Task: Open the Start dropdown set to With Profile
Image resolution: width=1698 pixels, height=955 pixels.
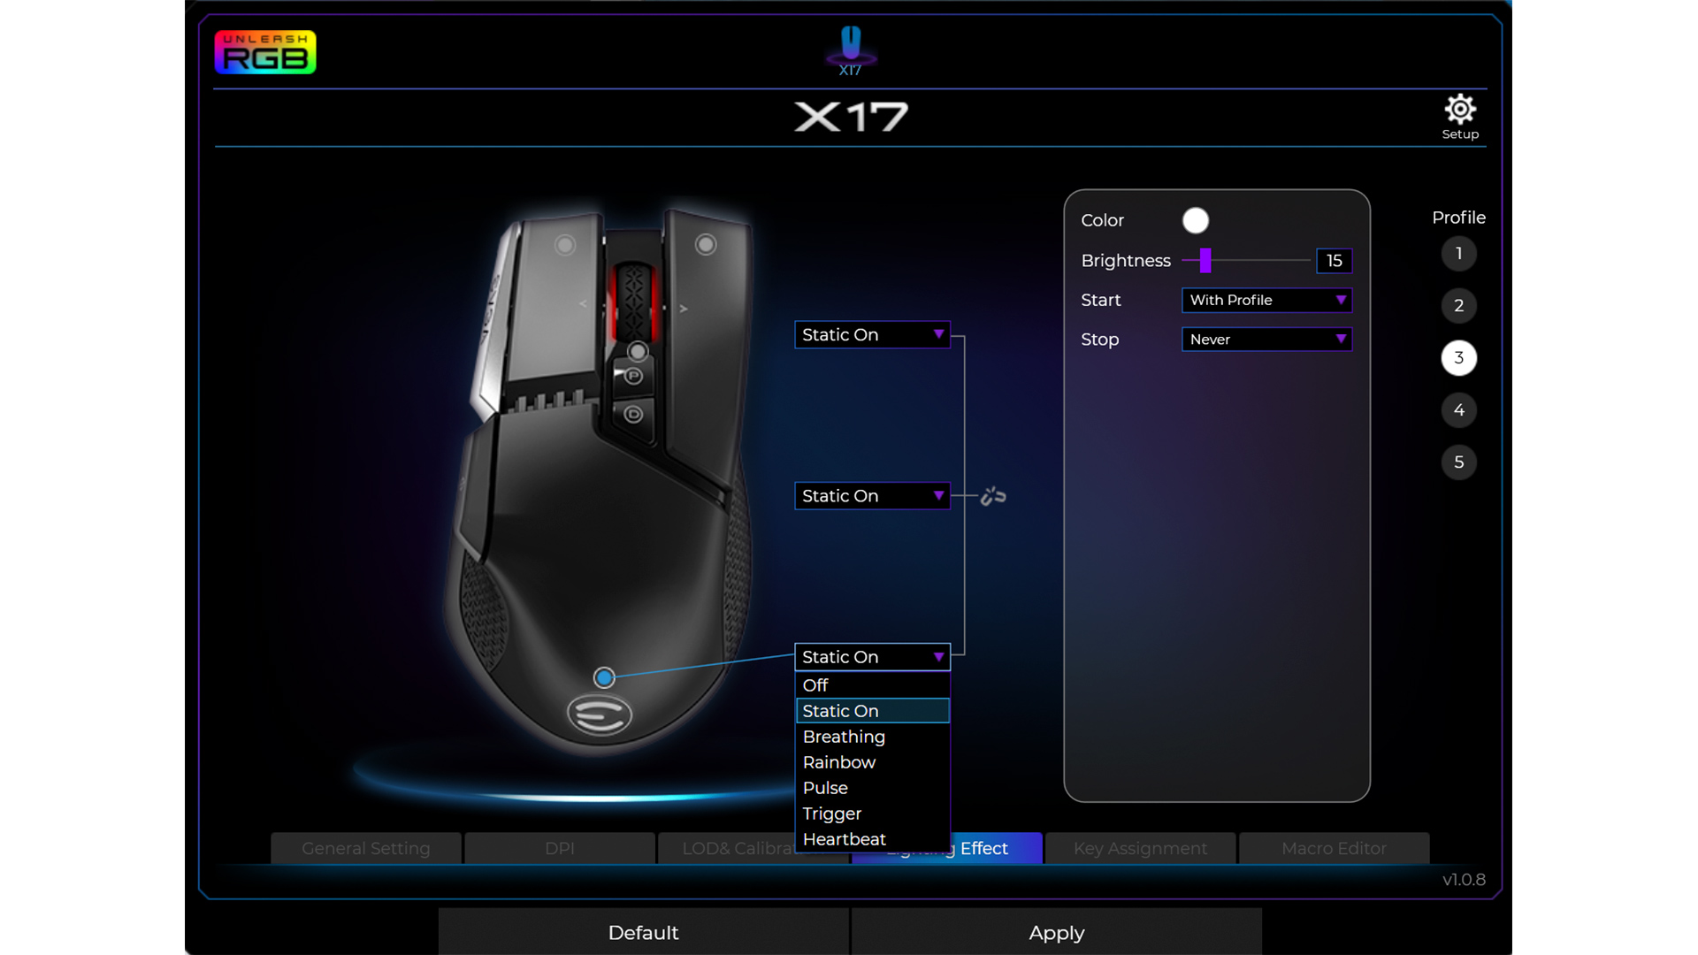Action: [x=1266, y=301]
